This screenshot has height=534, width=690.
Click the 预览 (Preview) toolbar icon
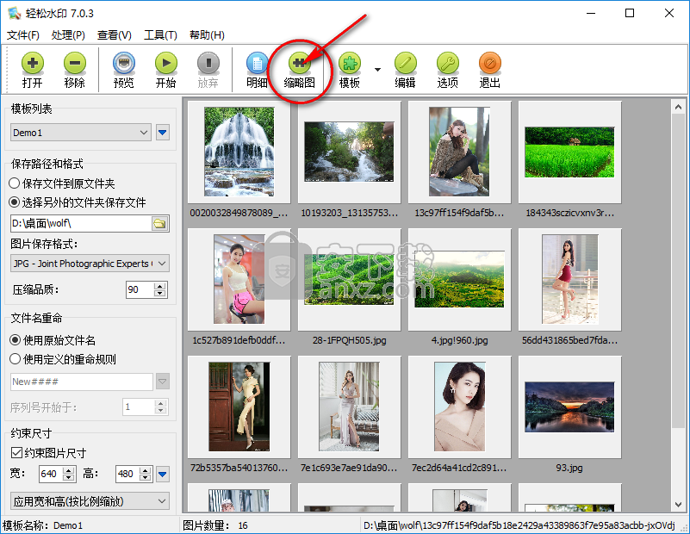pos(124,70)
